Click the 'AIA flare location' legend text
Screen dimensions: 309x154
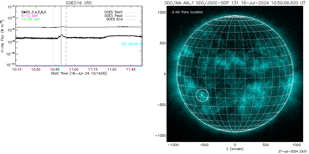188,12
